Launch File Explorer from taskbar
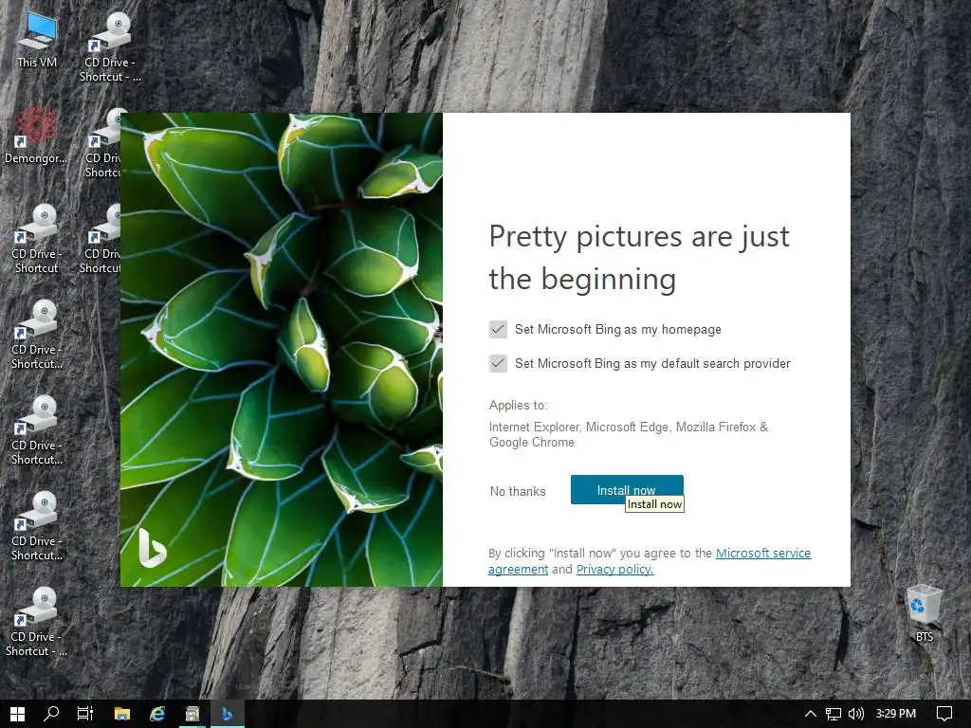The width and height of the screenshot is (971, 728). tap(122, 714)
